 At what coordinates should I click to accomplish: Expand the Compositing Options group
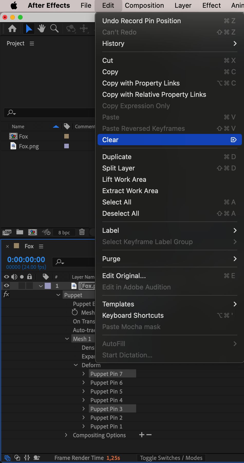point(66,435)
